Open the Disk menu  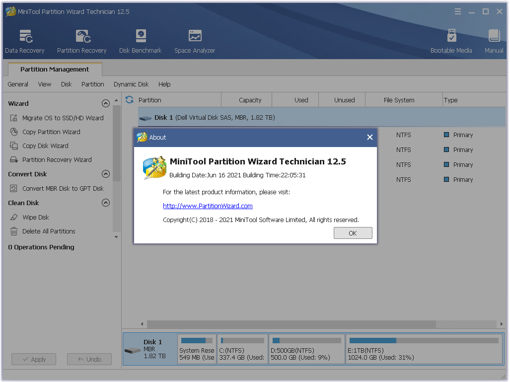(x=67, y=84)
